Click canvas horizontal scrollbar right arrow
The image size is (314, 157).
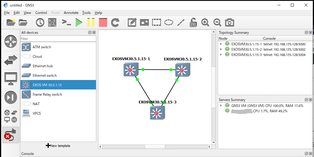click(209, 147)
